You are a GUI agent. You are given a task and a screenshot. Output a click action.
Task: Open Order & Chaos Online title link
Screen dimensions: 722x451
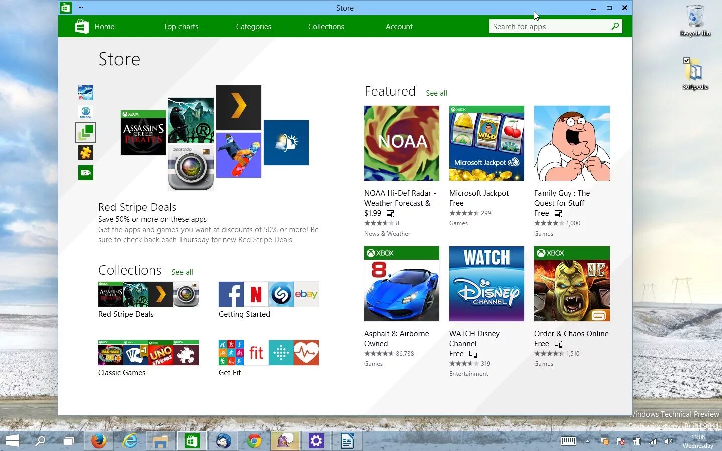point(572,334)
